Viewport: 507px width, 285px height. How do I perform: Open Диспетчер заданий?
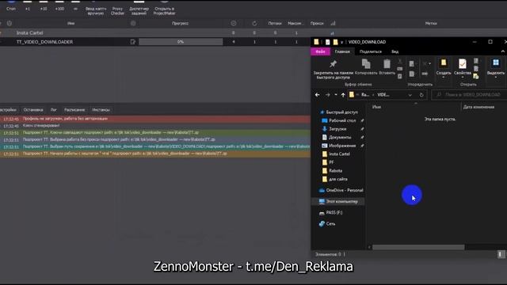pyautogui.click(x=139, y=8)
